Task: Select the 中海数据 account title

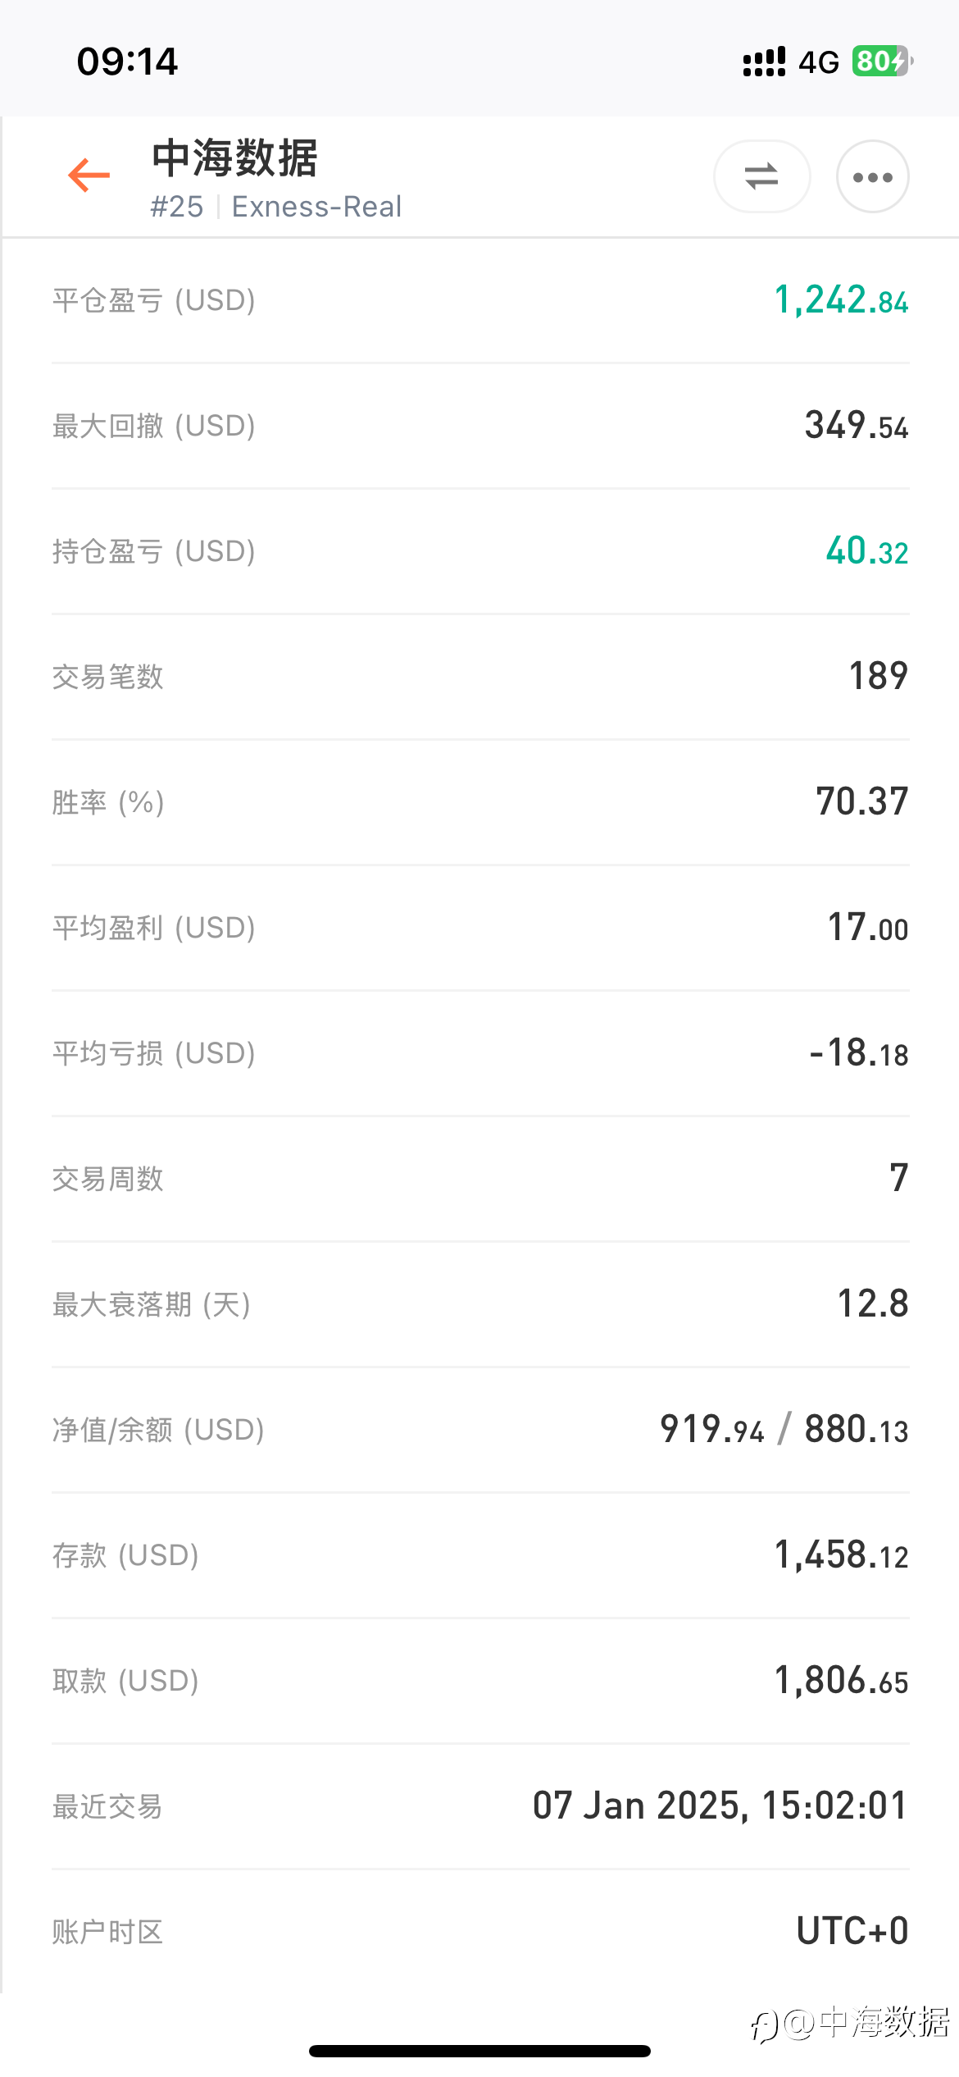Action: [x=234, y=158]
